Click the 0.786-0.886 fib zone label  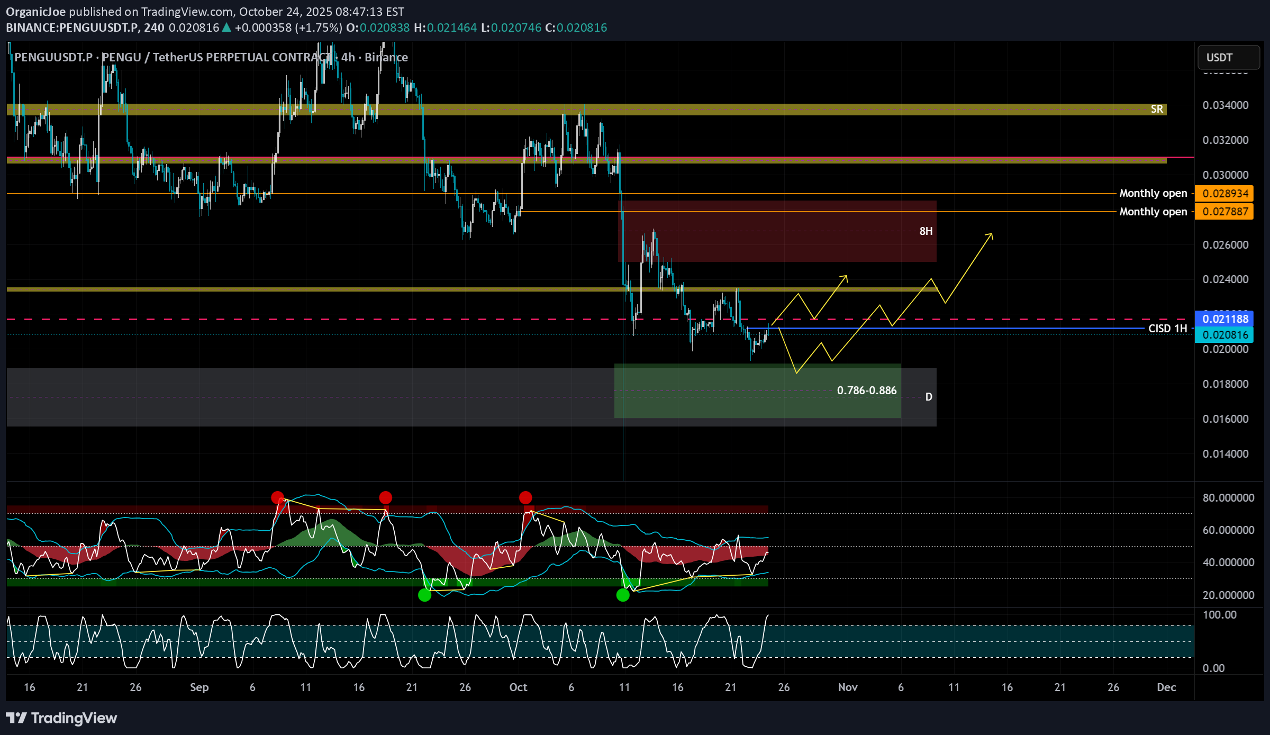[x=866, y=391]
